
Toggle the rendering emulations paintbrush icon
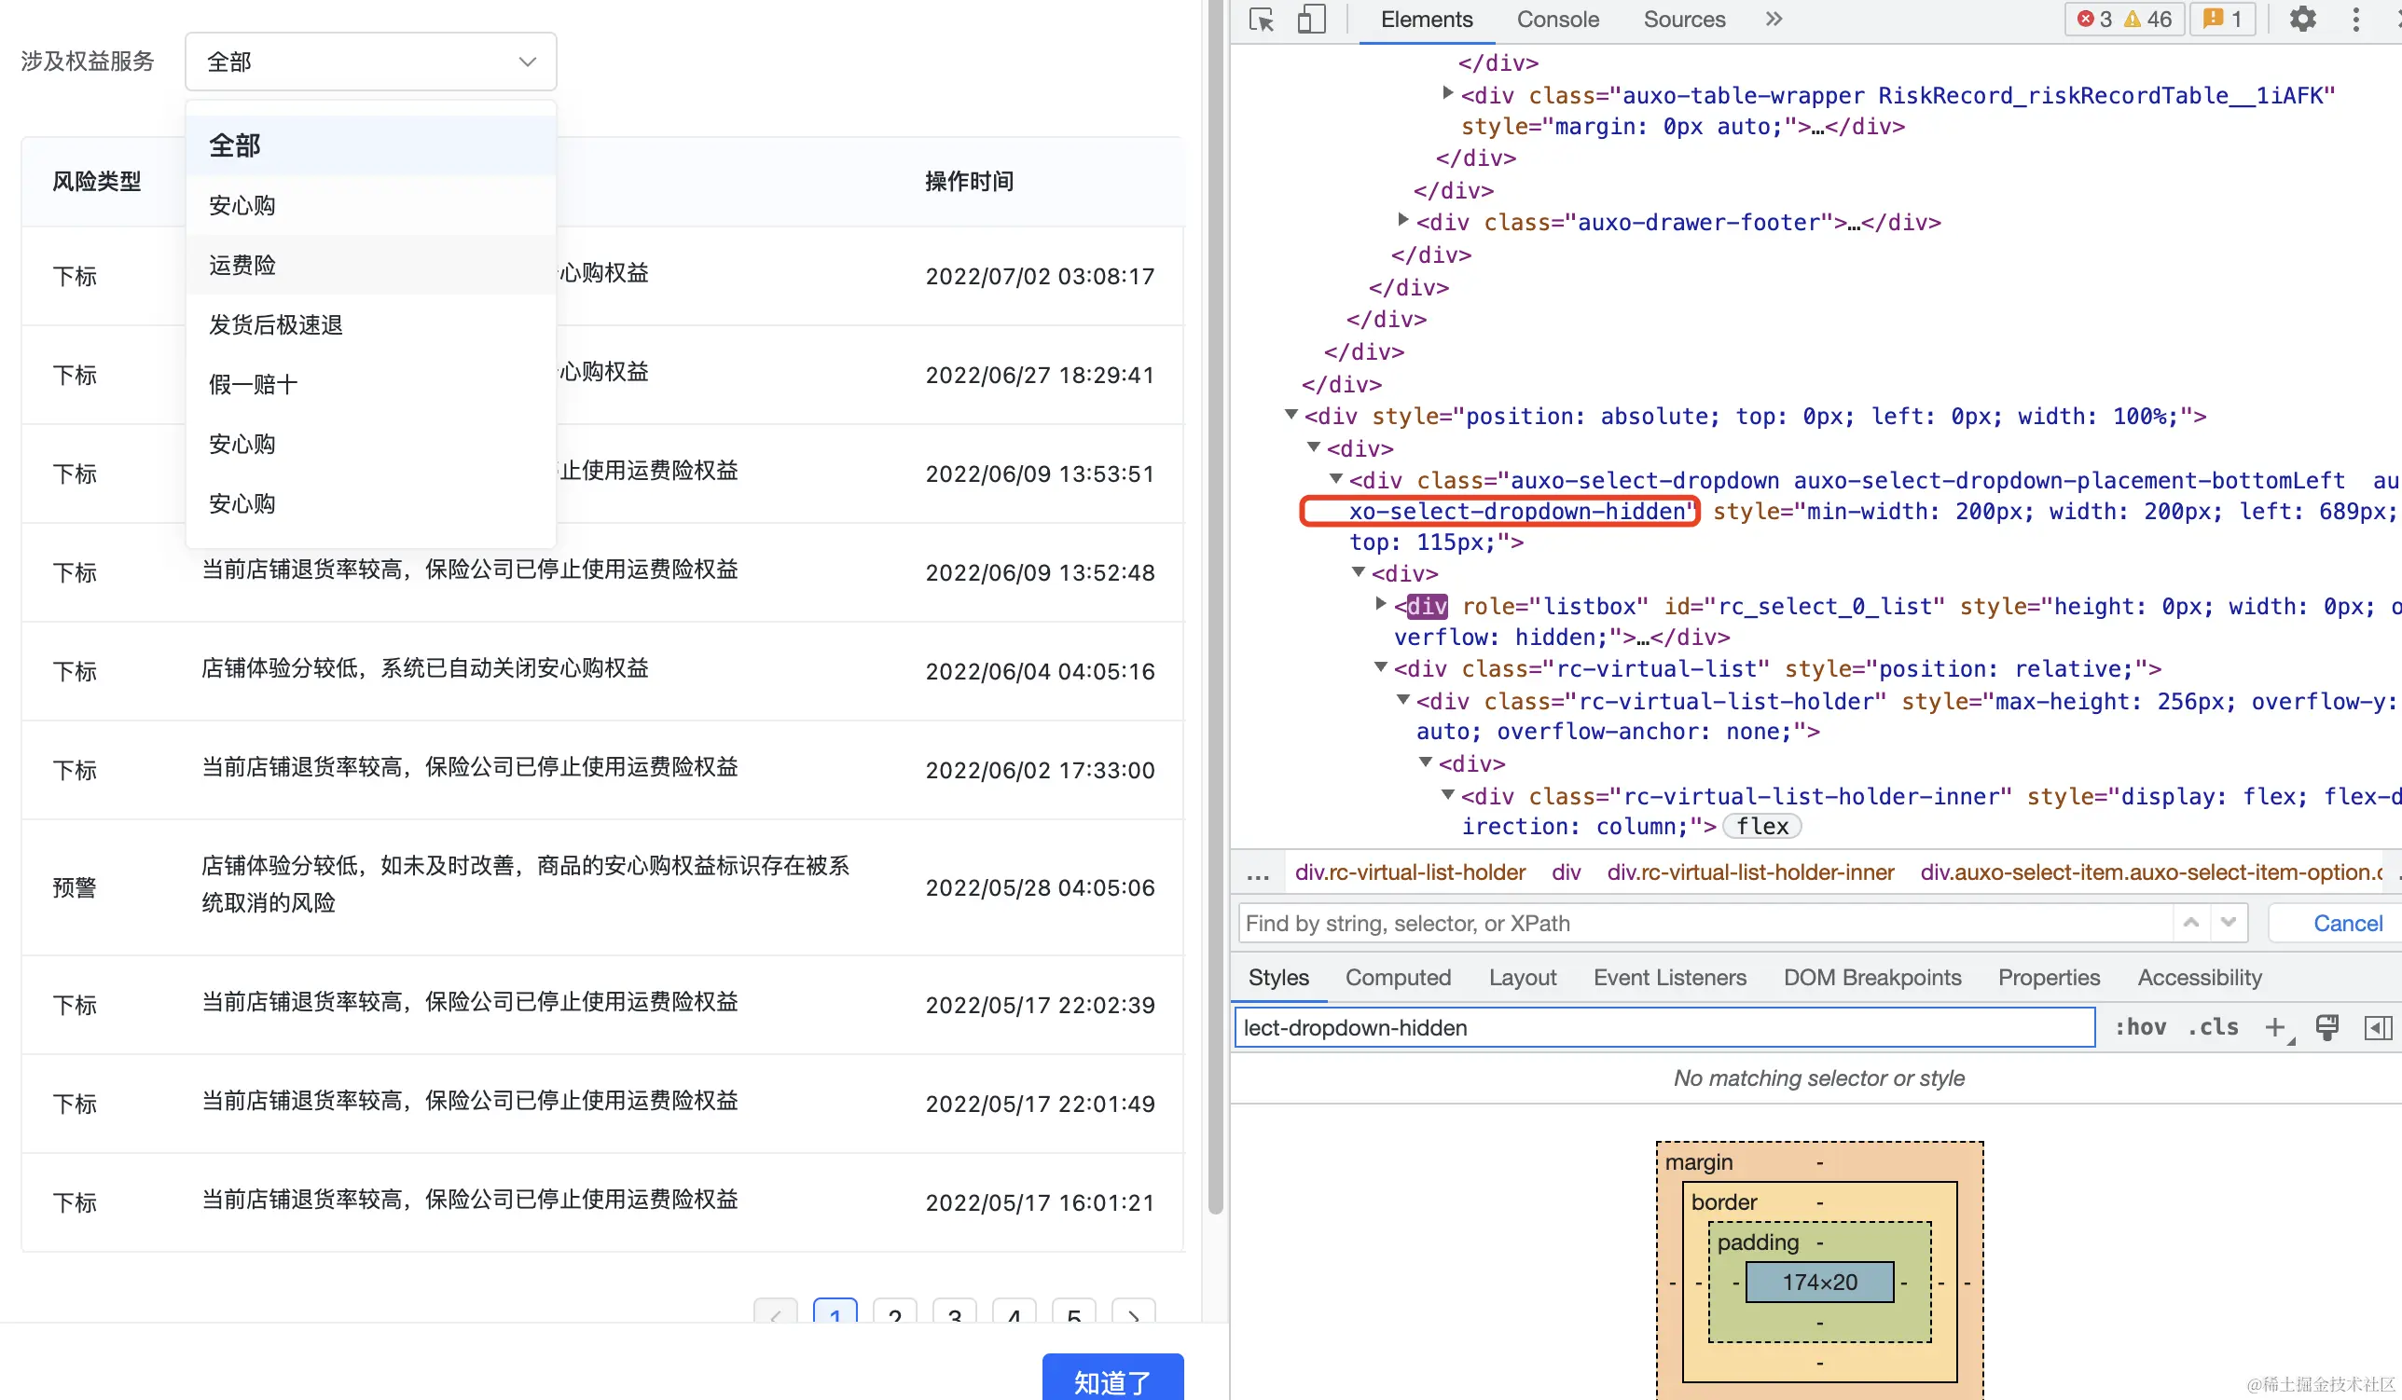click(2326, 1027)
